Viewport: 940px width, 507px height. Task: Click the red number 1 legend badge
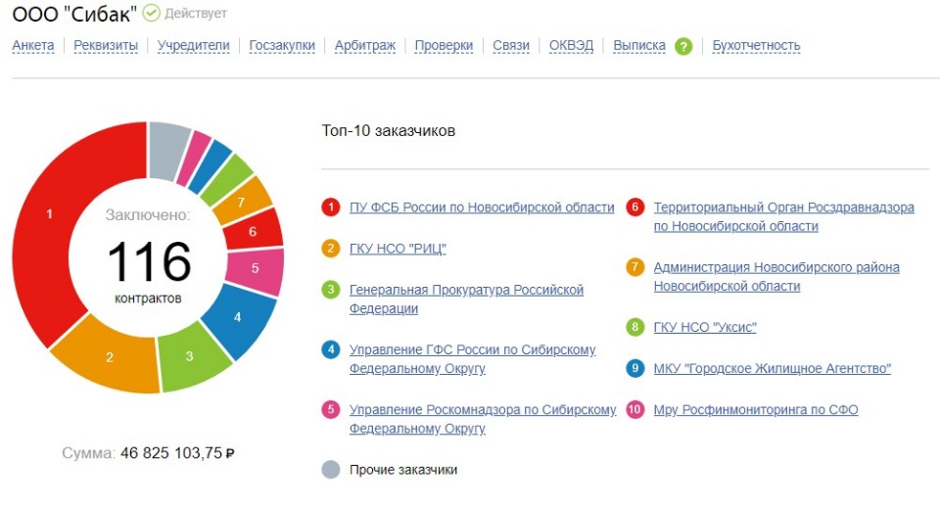[x=331, y=207]
